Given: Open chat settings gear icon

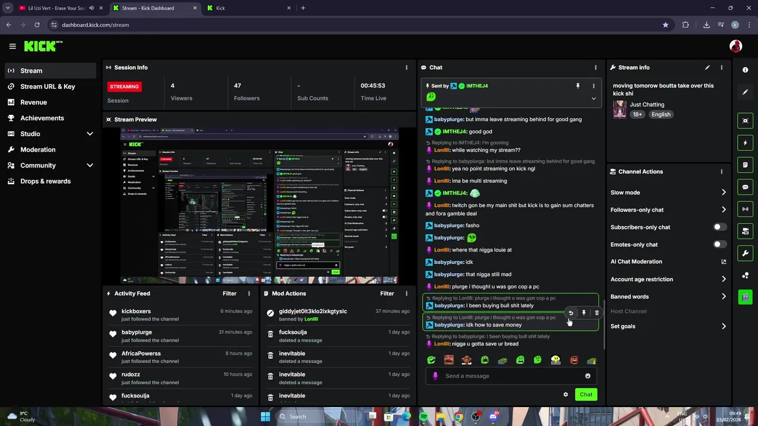Looking at the screenshot, I should coord(566,395).
